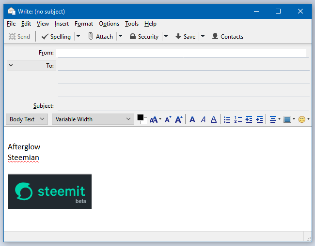The image size is (315, 246).
Task: Click the To recipient field
Action: pos(184,66)
